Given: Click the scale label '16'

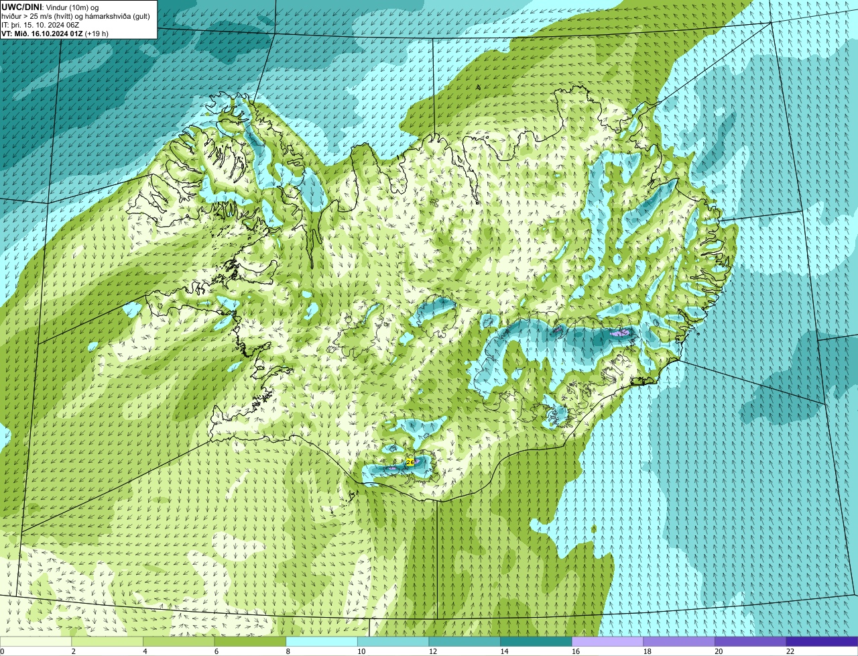Looking at the screenshot, I should point(576,651).
